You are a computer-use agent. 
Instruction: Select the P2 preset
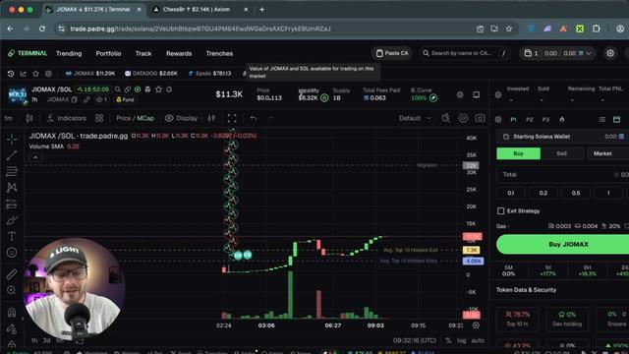click(530, 120)
